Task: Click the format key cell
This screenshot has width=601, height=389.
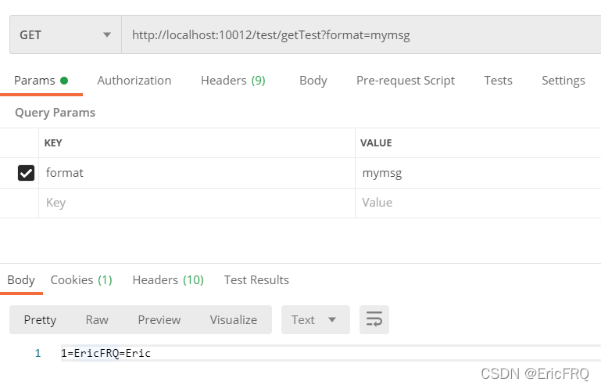Action: tap(197, 173)
